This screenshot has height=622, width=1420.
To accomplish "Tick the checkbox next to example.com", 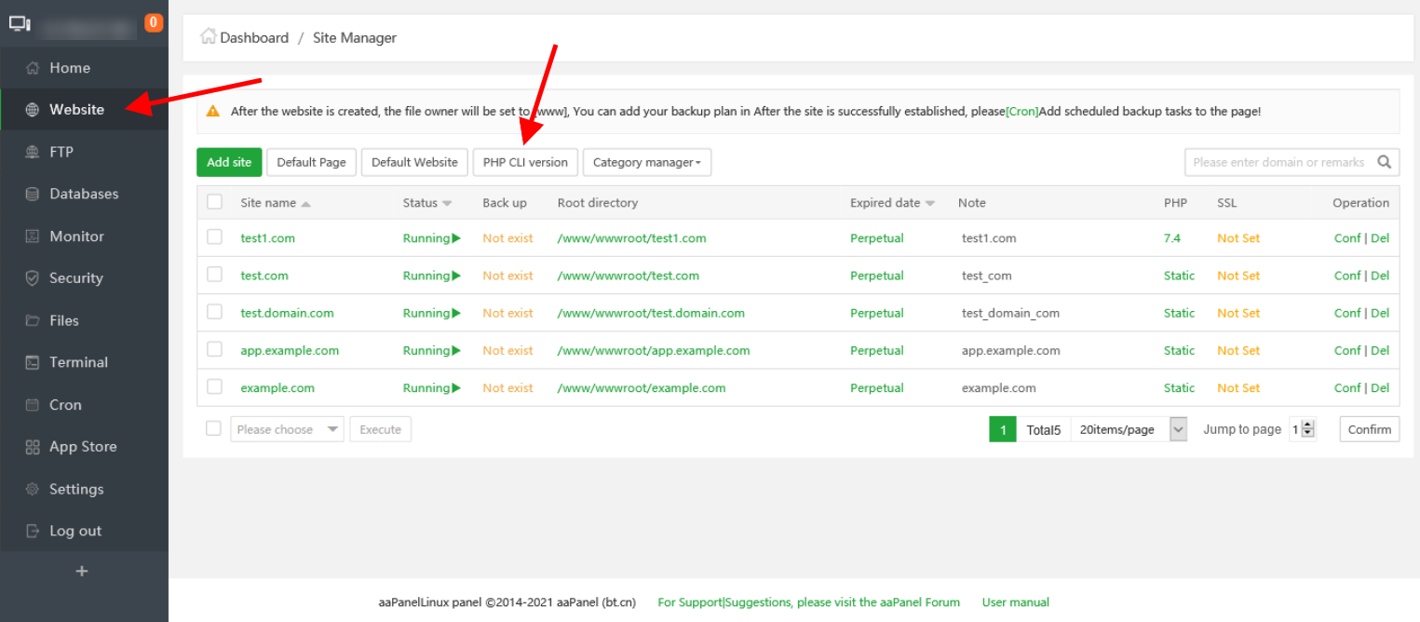I will point(215,387).
